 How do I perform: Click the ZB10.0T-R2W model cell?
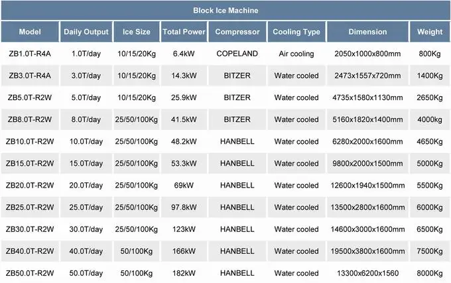pyautogui.click(x=30, y=142)
